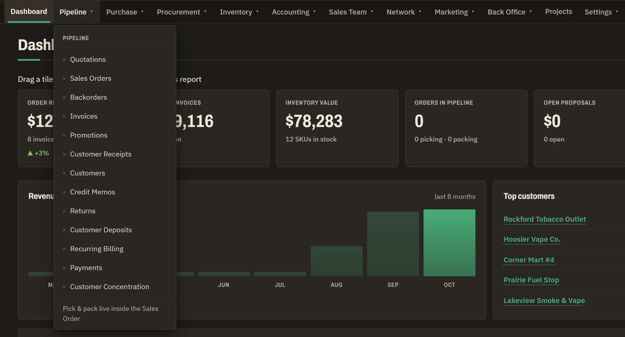This screenshot has height=337, width=625.
Task: Click the JUL revenue bar
Action: 280,274
